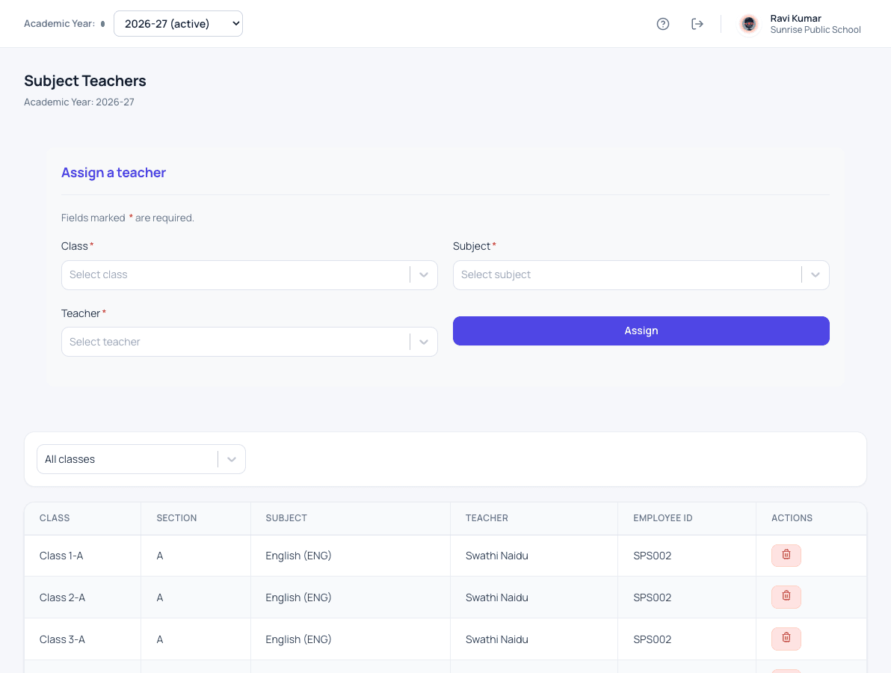Open the Select class dropdown

[x=250, y=275]
